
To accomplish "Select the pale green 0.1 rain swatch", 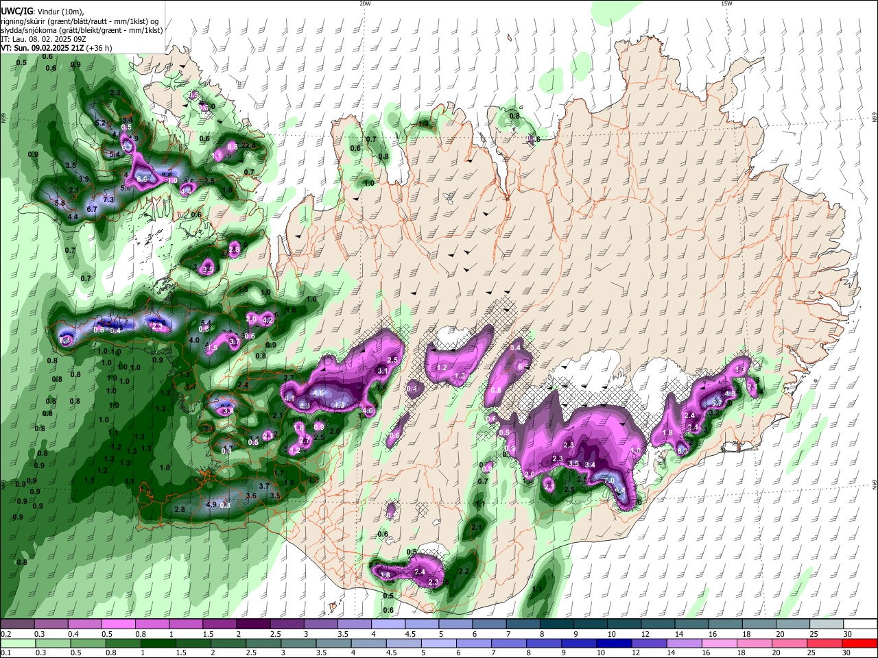I will click(x=17, y=644).
